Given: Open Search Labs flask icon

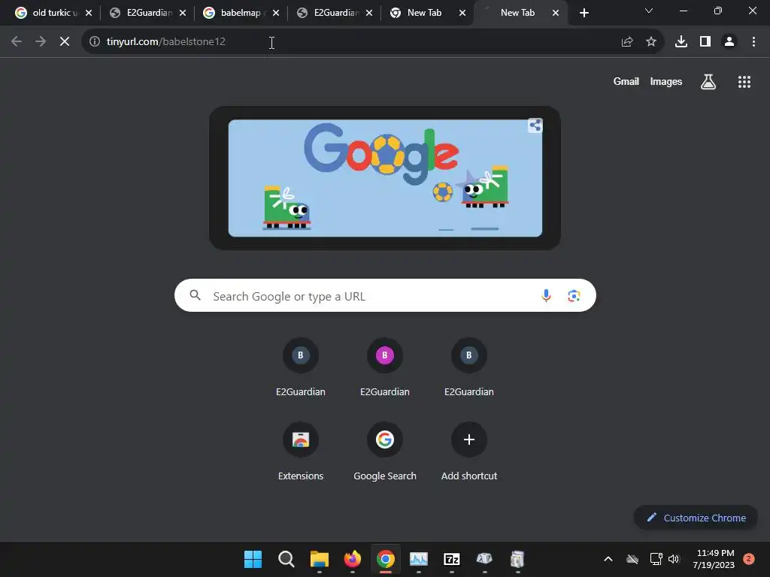Looking at the screenshot, I should point(708,82).
